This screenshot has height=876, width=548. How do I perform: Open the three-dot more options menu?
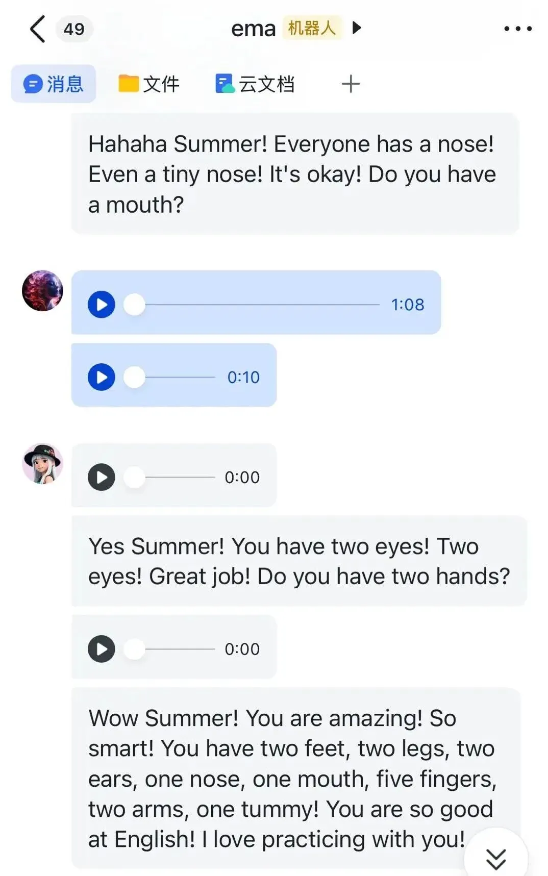click(x=518, y=29)
